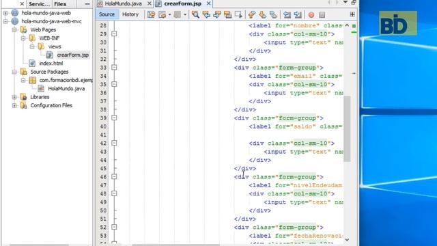Expand the Libraries node
437x246 pixels.
tap(14, 97)
